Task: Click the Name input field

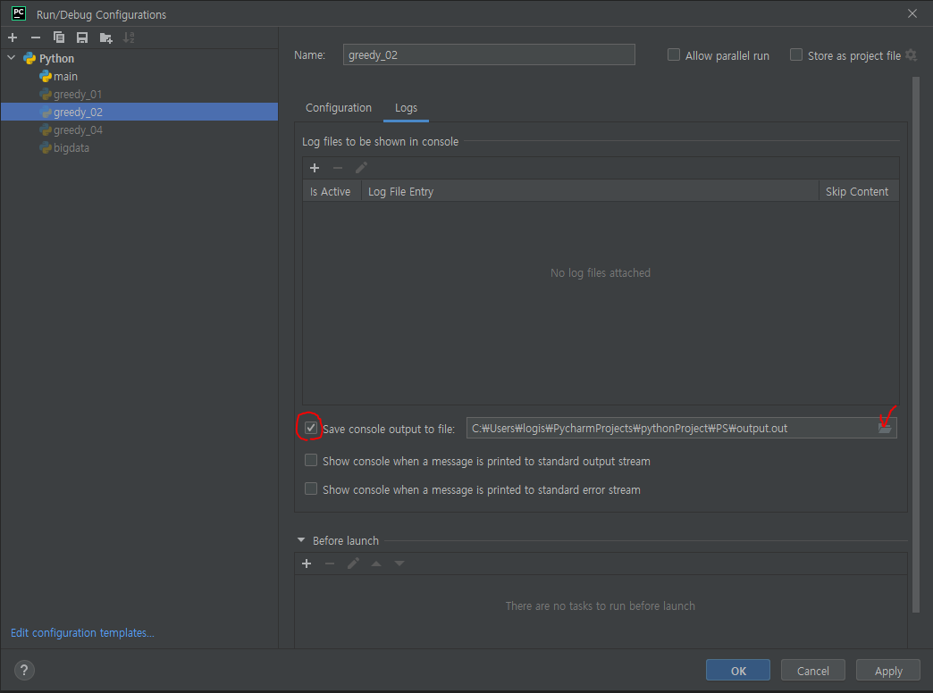Action: [489, 54]
